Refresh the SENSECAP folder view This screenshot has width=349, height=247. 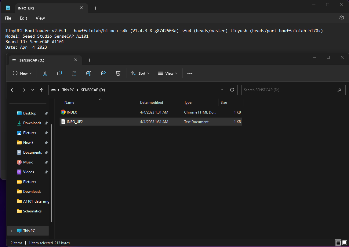click(x=232, y=90)
